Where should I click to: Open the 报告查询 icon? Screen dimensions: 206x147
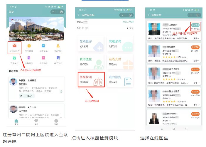tap(29, 58)
